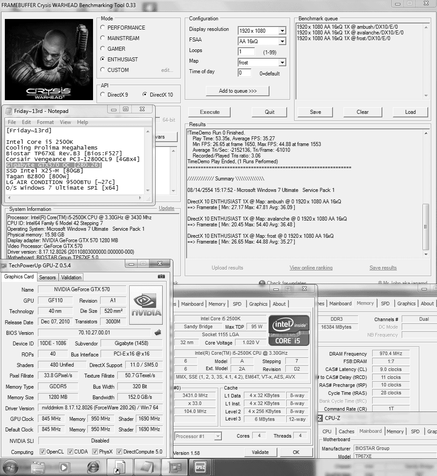Toggle DirectCompute 5.0 checkbox
Screen dimensions: 437x476
click(x=120, y=451)
